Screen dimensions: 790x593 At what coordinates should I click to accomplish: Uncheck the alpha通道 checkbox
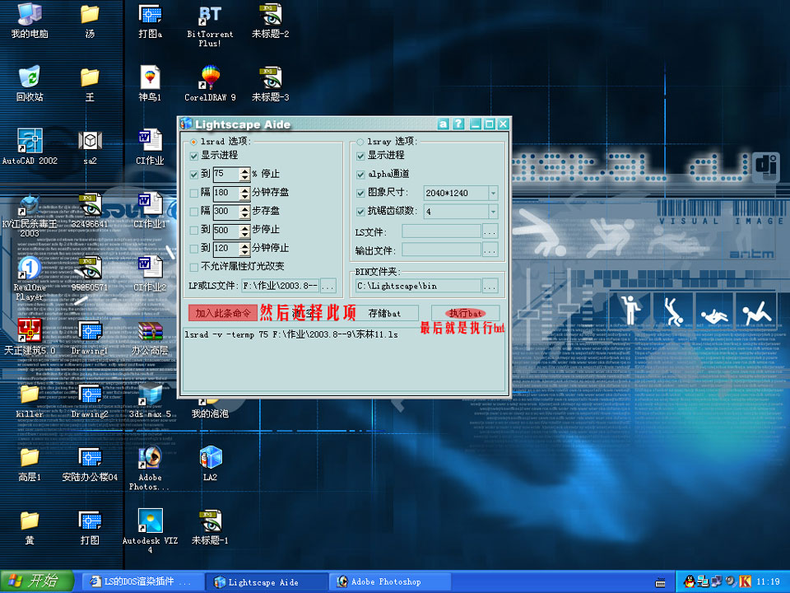tap(360, 175)
